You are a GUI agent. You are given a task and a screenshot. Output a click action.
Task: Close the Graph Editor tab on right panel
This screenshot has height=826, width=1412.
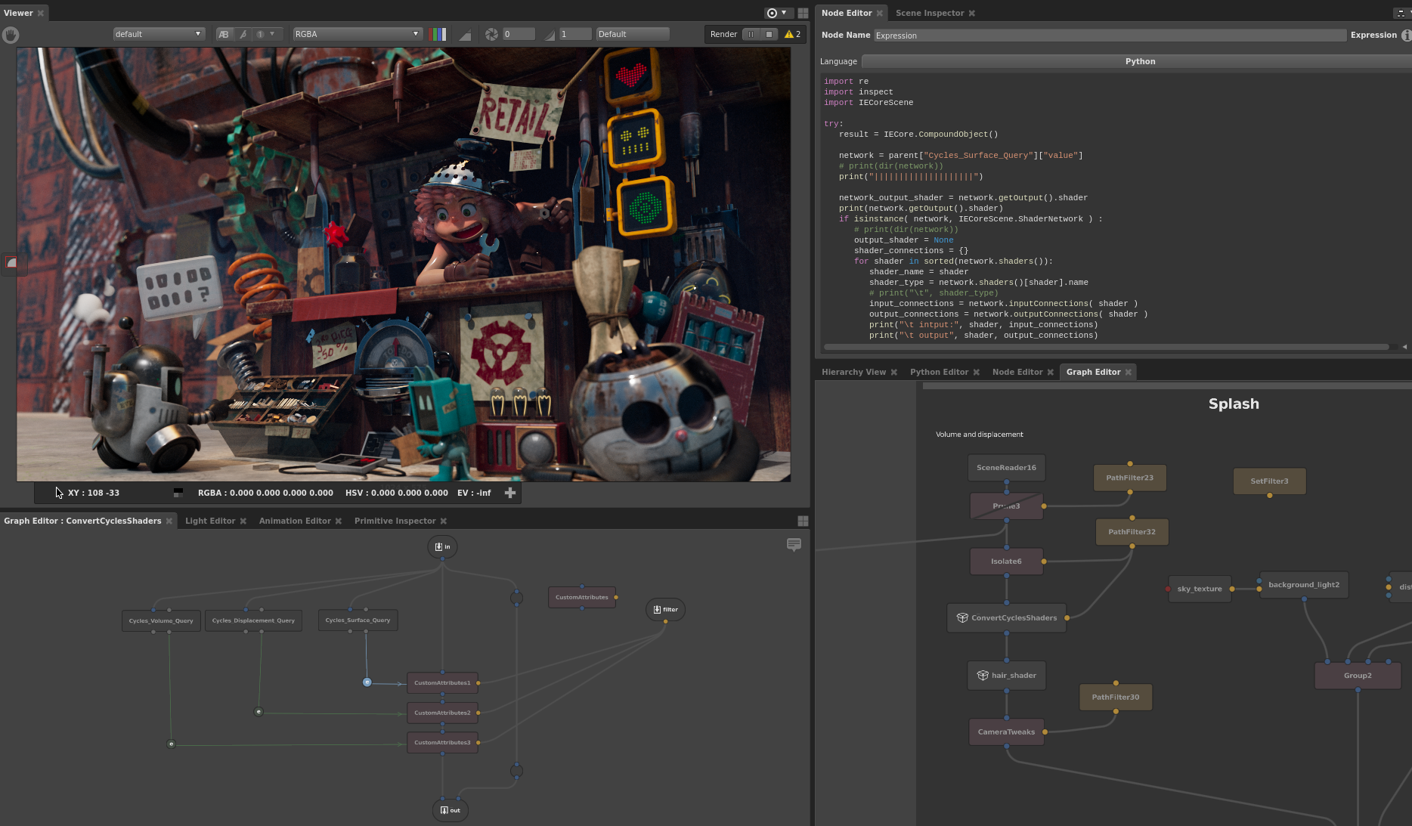tap(1128, 372)
